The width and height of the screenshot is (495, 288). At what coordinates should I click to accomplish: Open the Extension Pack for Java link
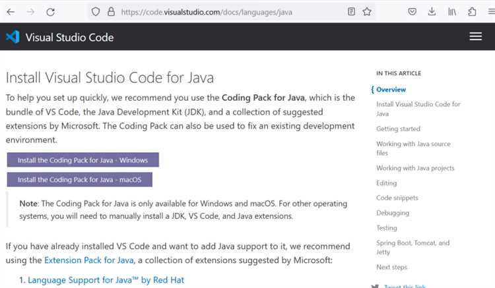pos(89,260)
